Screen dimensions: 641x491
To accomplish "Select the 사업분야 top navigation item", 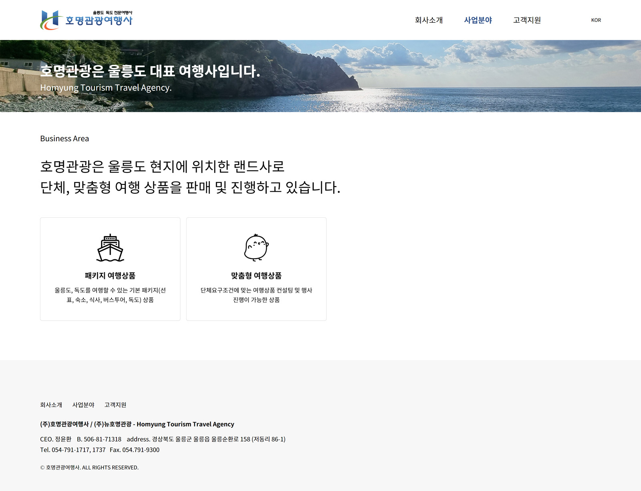I will tap(478, 20).
